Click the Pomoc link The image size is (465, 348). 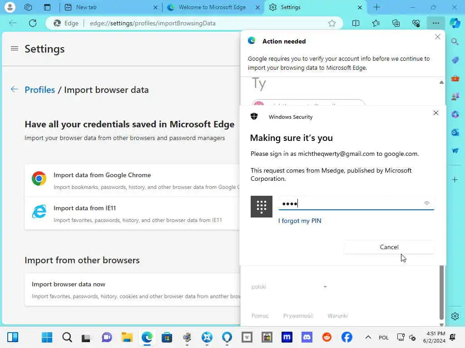pyautogui.click(x=260, y=316)
